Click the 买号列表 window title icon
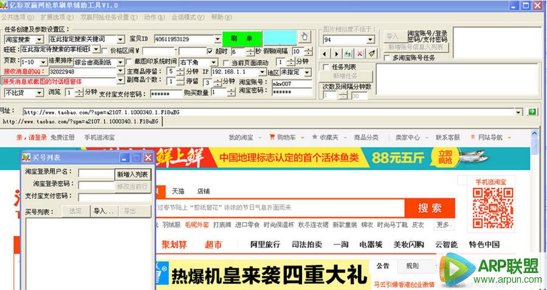This screenshot has height=290, width=547. click(26, 157)
